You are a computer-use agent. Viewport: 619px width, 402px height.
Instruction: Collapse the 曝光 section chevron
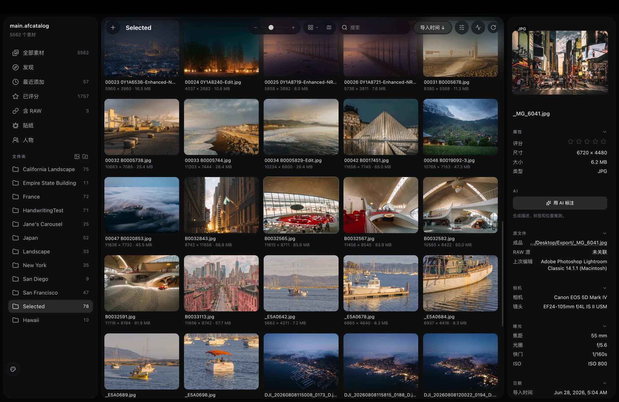tap(604, 326)
